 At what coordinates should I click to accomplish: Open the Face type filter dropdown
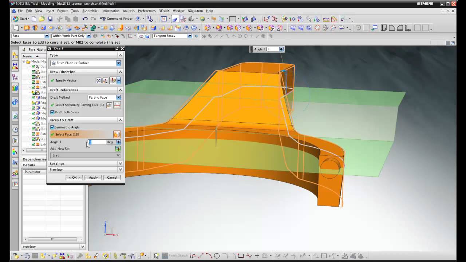pyautogui.click(x=47, y=36)
